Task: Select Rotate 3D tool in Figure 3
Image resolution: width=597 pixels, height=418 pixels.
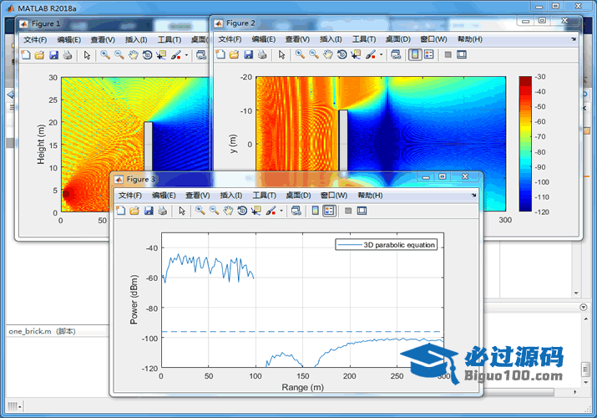Action: coord(242,211)
